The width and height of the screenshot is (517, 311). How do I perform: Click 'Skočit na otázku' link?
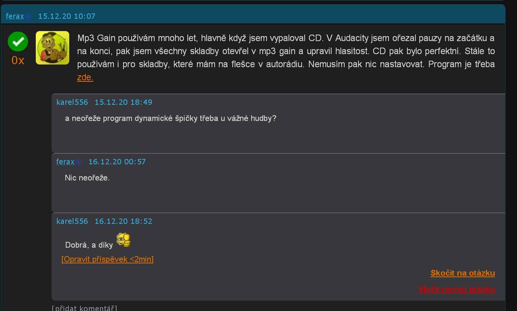pos(463,273)
